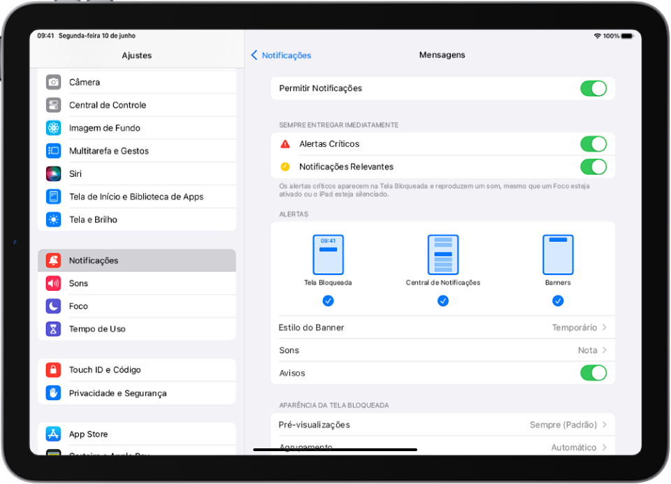Select the Tela Bloqueada alert preview
This screenshot has width=671, height=484.
pos(329,255)
